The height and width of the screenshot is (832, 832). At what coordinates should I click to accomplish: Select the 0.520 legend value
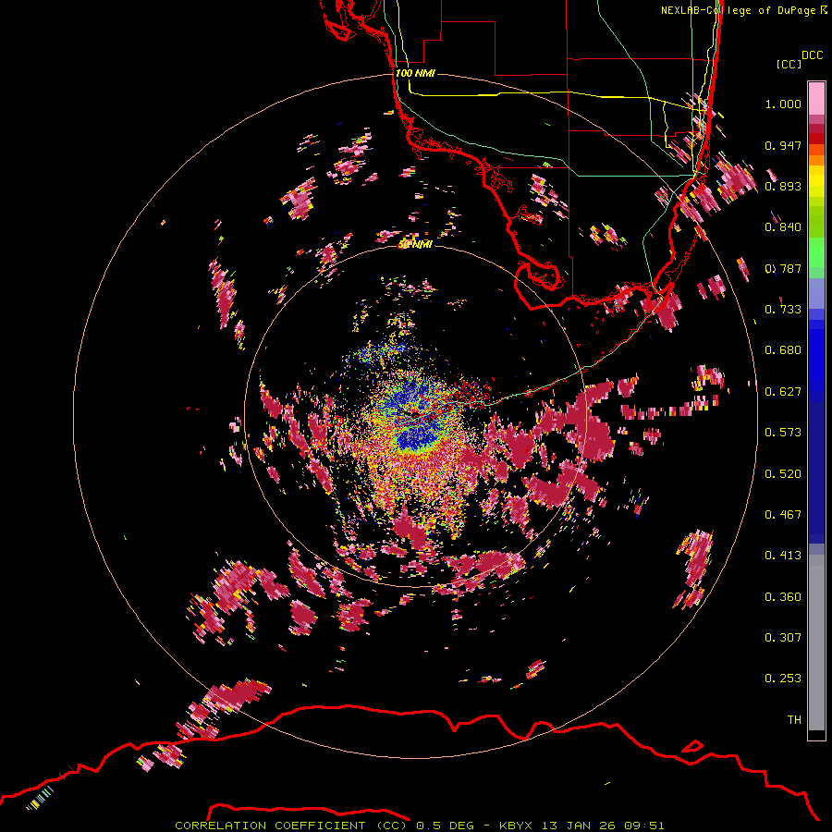point(783,474)
